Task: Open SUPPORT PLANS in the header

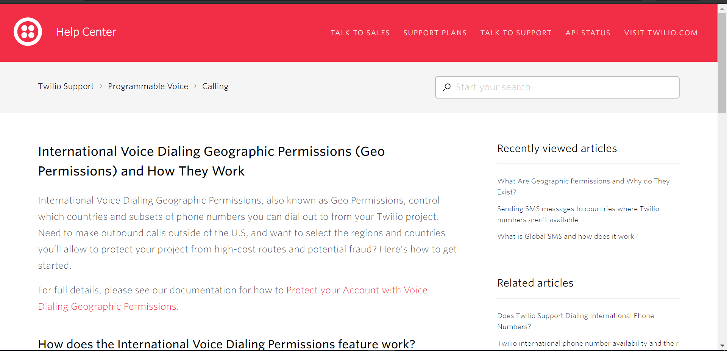Action: click(435, 33)
